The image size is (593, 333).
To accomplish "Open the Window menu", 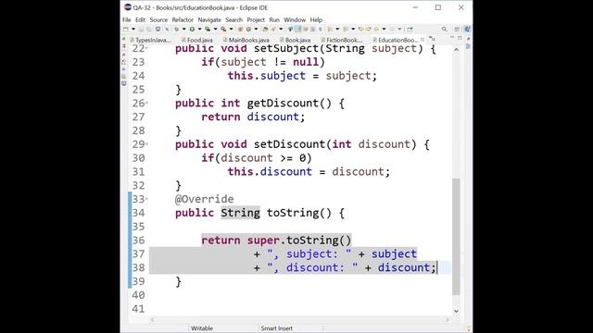I will coord(295,19).
